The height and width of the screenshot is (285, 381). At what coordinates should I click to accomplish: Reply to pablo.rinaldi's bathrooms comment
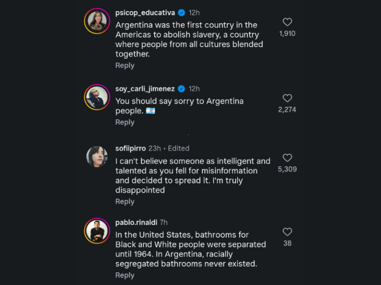click(x=125, y=275)
